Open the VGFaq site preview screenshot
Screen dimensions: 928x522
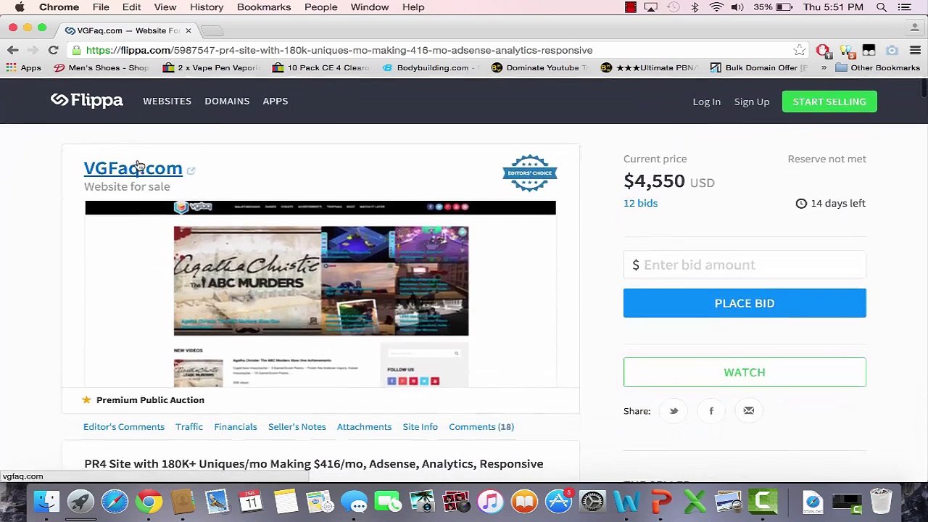point(320,294)
